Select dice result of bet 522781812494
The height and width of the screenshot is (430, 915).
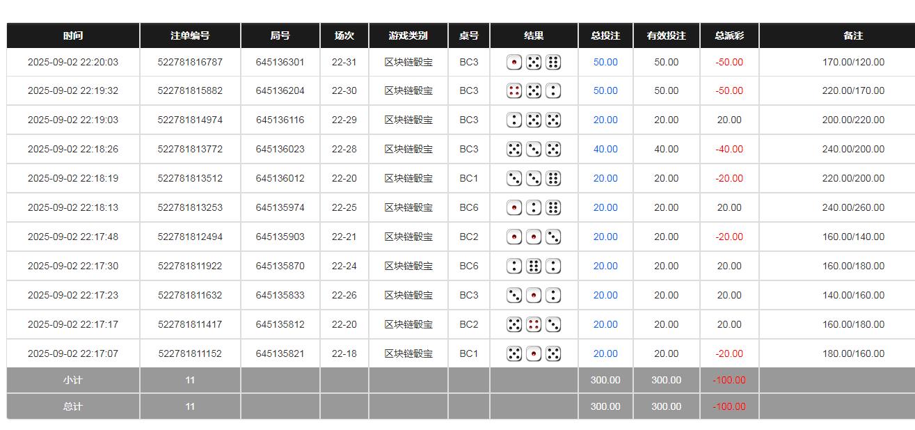click(534, 237)
